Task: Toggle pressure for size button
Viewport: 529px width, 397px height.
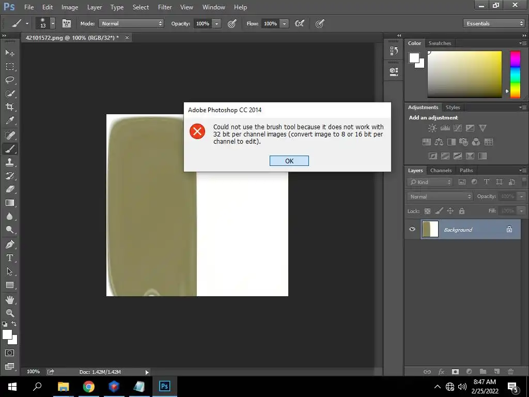Action: [x=319, y=23]
